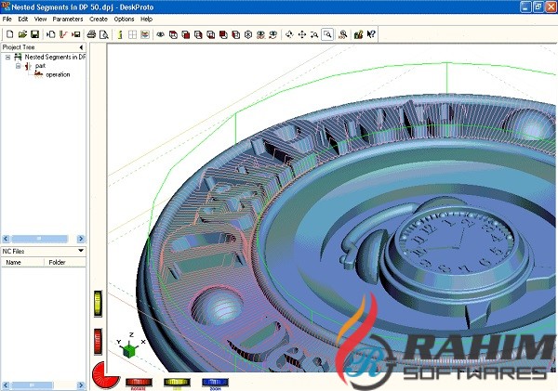Save the project with the floppy disk icon
Image resolution: width=558 pixels, height=391 pixels.
coord(35,34)
